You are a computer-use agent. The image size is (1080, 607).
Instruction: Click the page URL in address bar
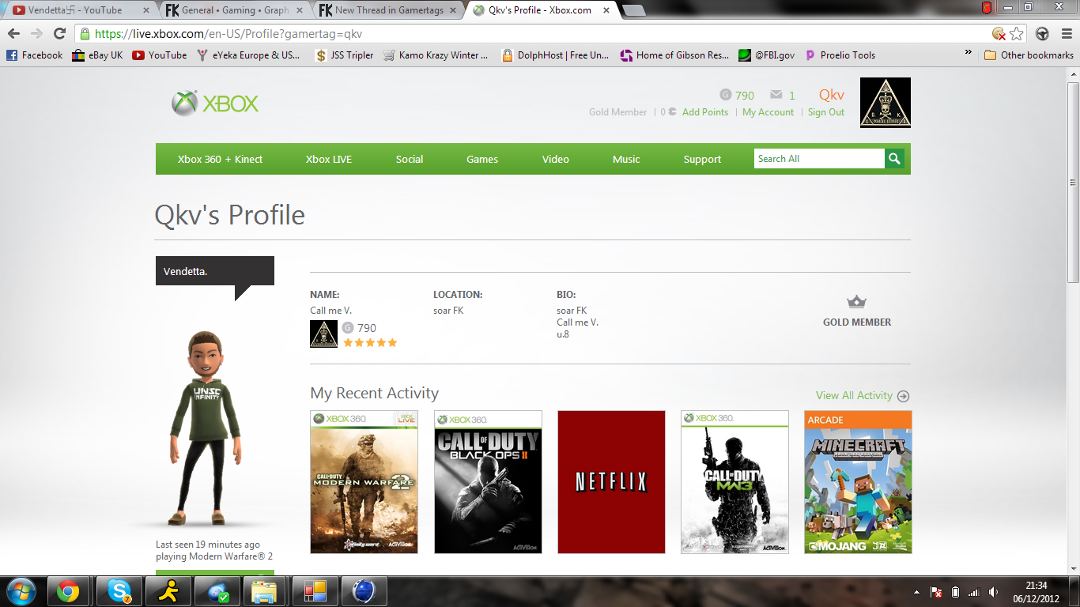[229, 34]
